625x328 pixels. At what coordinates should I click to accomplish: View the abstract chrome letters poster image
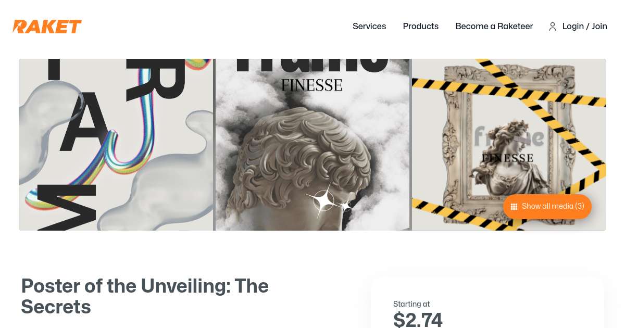pos(116,145)
